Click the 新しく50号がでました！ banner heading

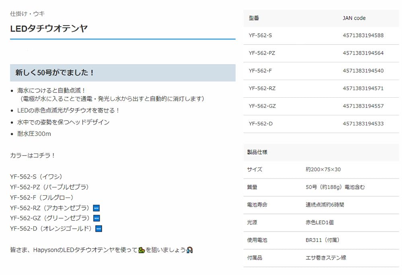(x=55, y=73)
